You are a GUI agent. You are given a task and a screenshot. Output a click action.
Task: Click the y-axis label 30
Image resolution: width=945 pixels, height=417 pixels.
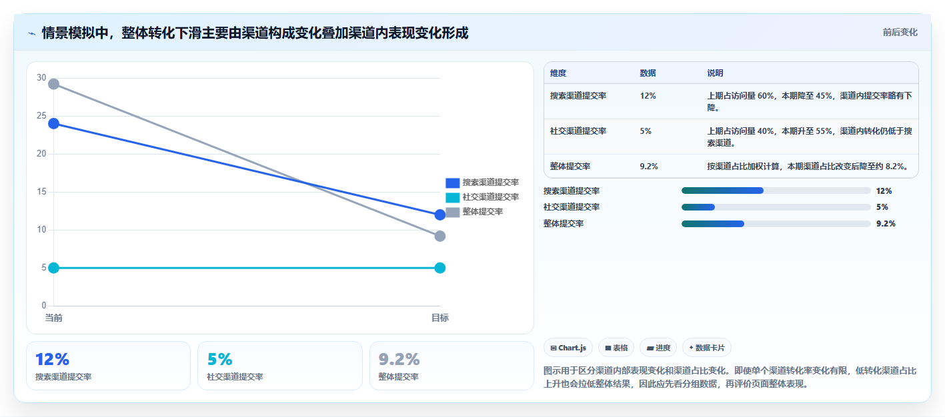[41, 78]
